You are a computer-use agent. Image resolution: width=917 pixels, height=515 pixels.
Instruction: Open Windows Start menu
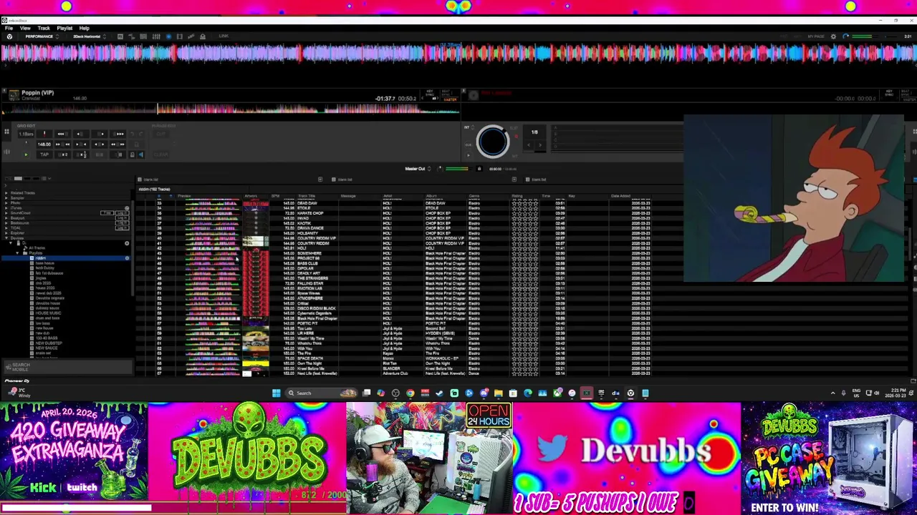pos(276,393)
